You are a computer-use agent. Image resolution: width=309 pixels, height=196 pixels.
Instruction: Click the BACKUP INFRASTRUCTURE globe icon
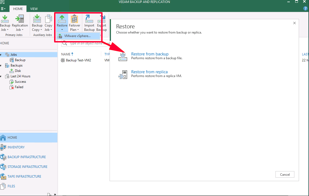pyautogui.click(x=3, y=157)
